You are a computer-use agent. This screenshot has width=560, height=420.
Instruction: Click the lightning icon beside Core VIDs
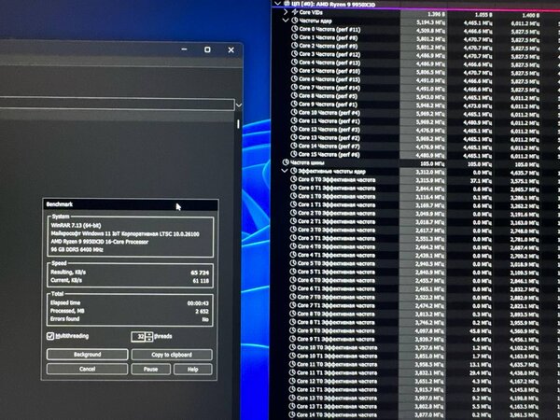tap(295, 12)
